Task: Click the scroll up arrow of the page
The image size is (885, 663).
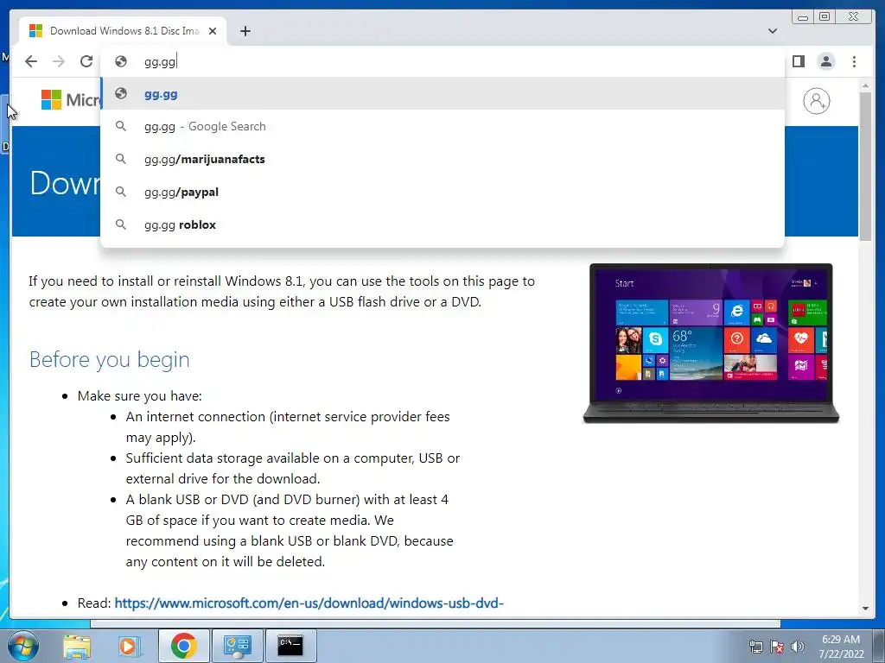Action: [865, 85]
